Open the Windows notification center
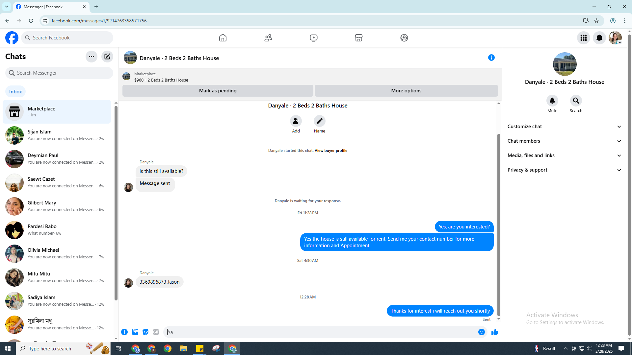Viewport: 632px width, 355px height. 621,348
